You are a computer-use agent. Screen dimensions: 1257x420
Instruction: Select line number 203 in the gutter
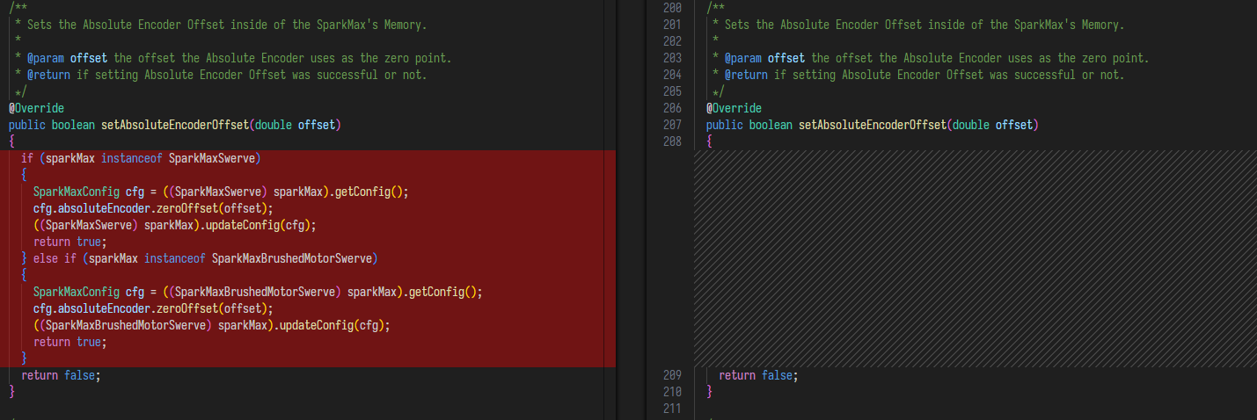point(671,58)
